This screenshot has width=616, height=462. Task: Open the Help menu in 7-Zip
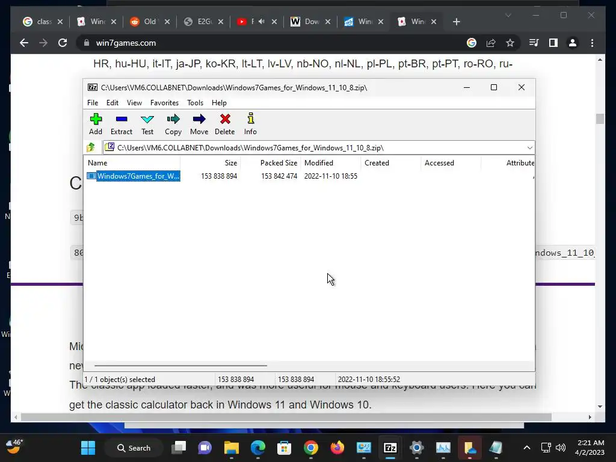[x=219, y=102]
